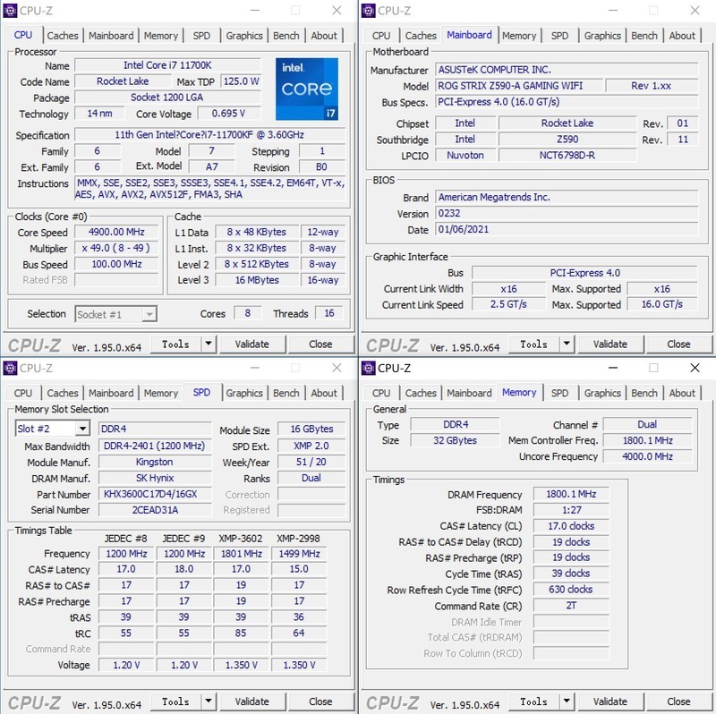Click Validate in the Memory window
Screen dimensions: 716x714
(x=610, y=701)
